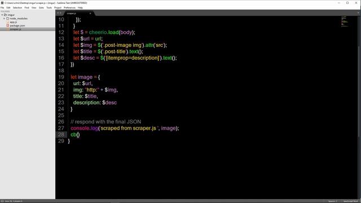361x203 pixels.
Task: Click the Sublime Text title bar app icon
Action: tap(2, 3)
